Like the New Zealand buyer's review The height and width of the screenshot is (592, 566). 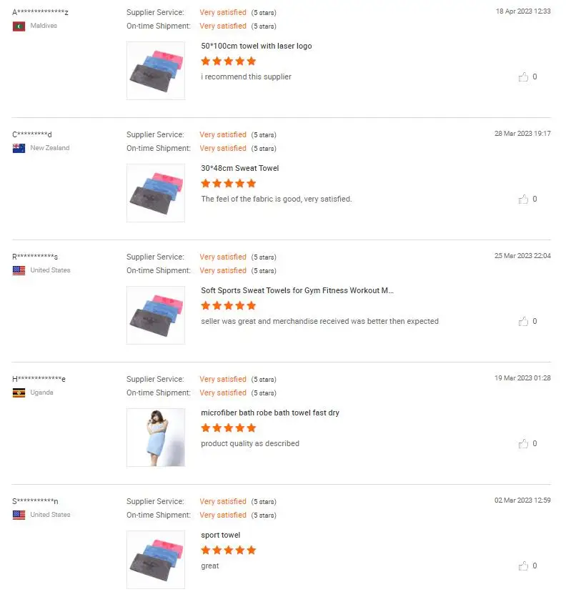[523, 199]
